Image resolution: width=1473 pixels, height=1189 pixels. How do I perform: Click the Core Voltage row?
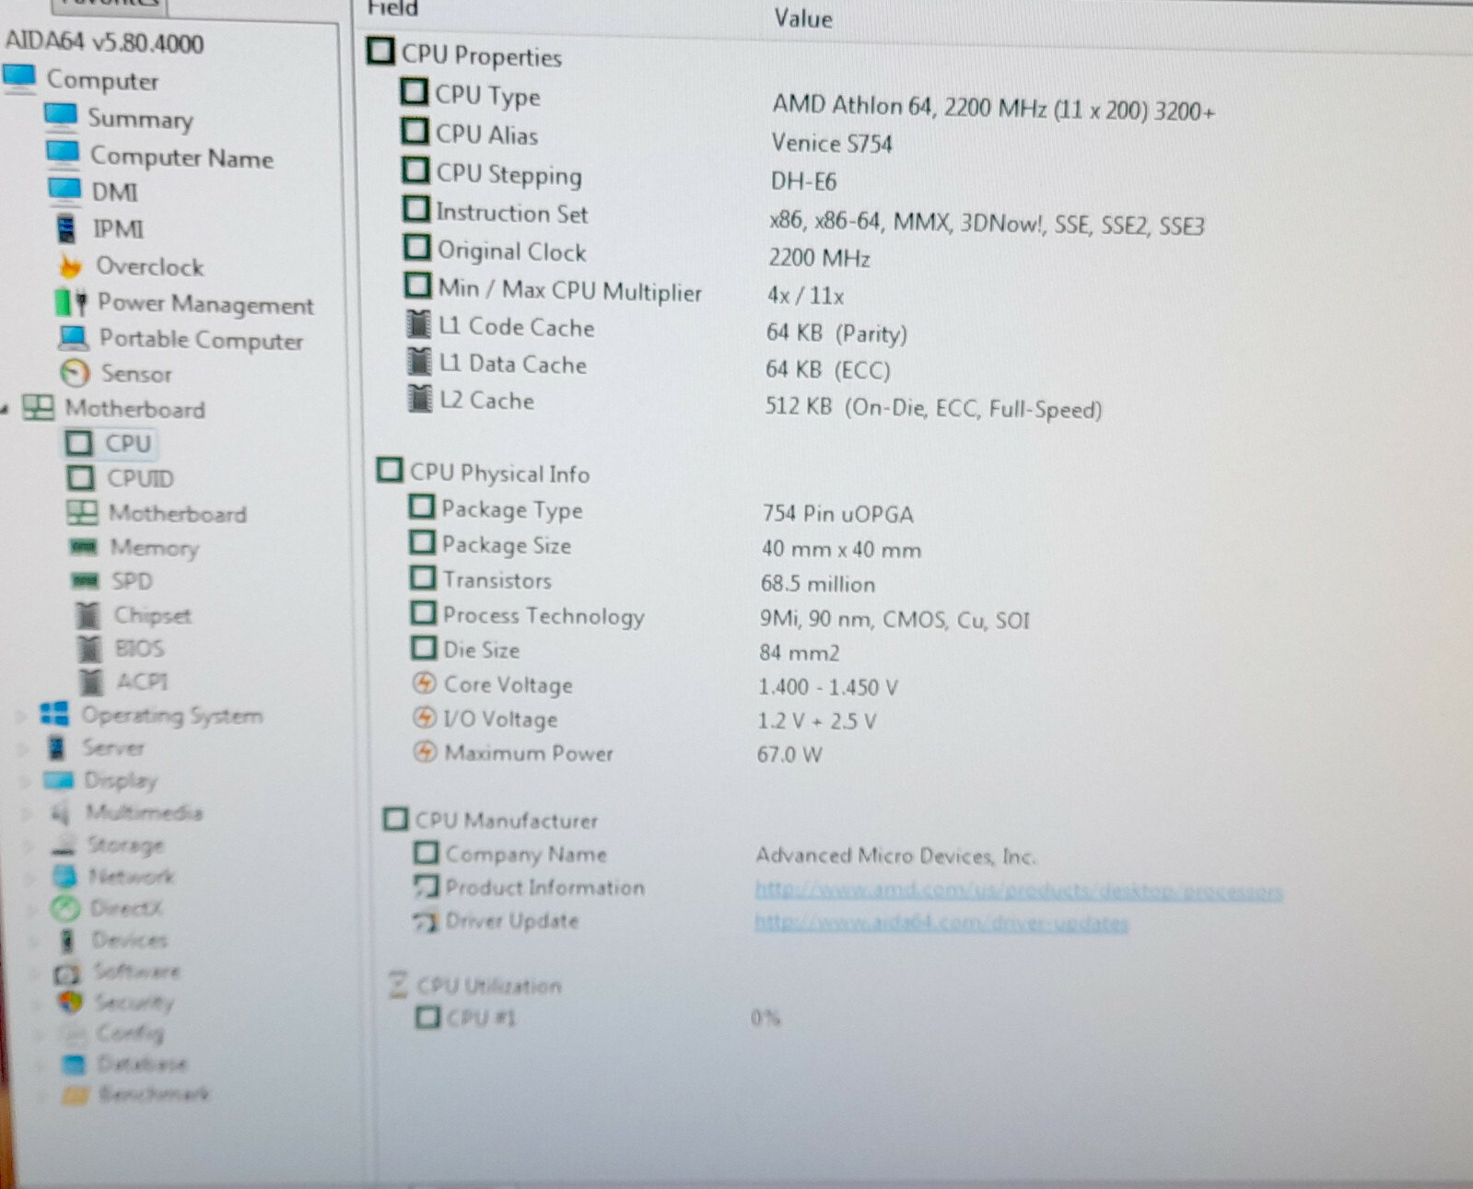[655, 685]
